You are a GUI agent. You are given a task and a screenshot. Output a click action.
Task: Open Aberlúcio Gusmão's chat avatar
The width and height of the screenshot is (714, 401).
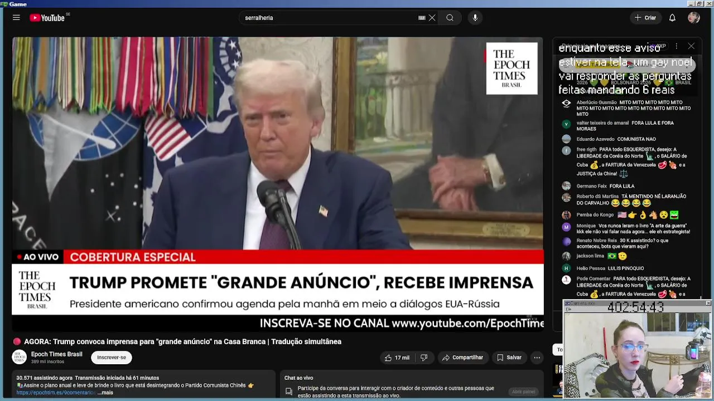566,103
